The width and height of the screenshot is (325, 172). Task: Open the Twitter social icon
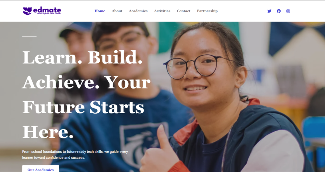click(269, 11)
